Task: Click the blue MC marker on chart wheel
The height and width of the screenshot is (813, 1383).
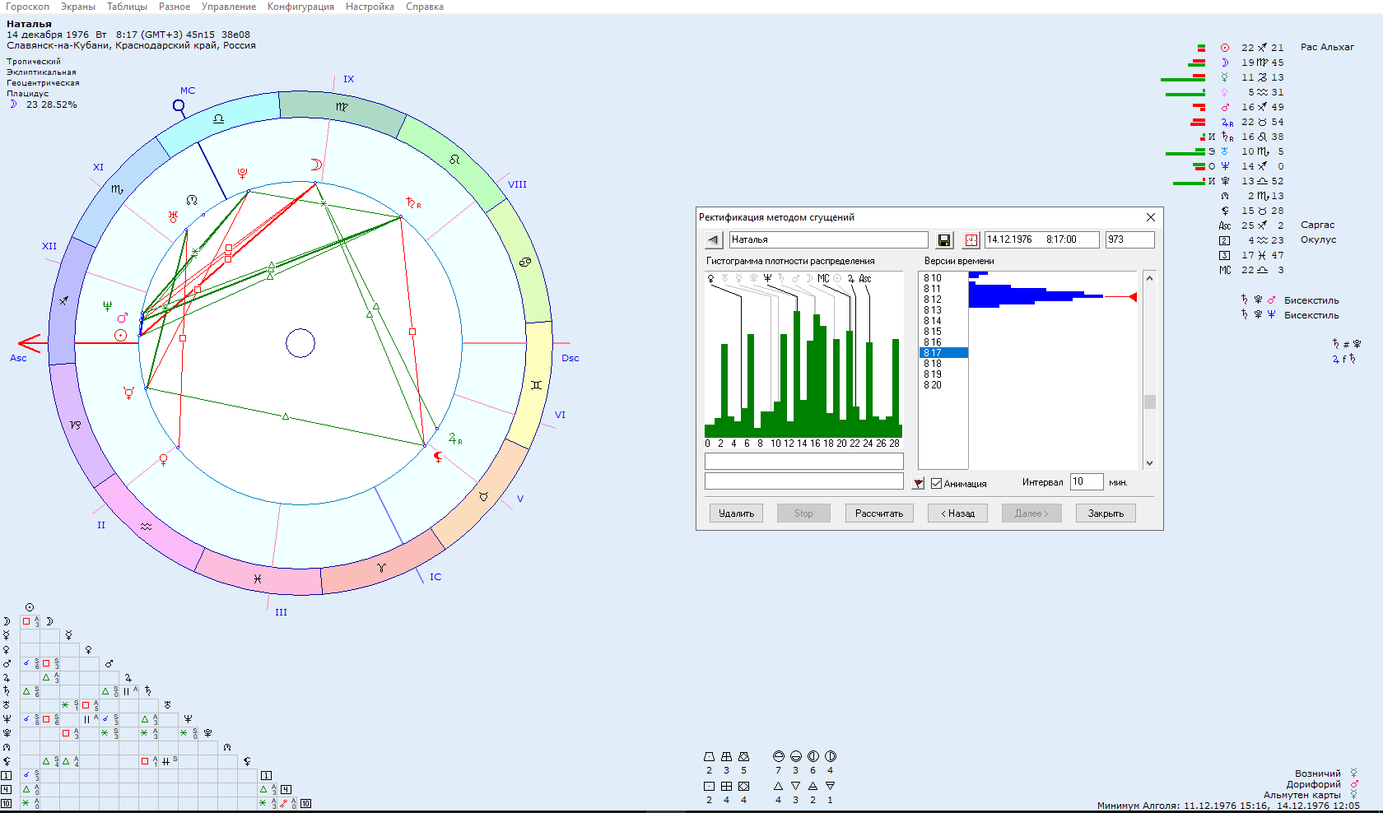Action: coord(179,106)
